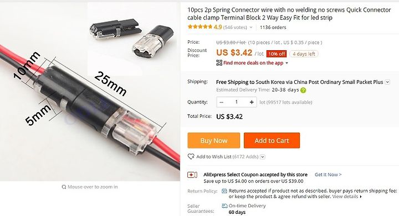This screenshot has width=399, height=216.
Task: Click the green delivery time help icon
Action: [303, 90]
